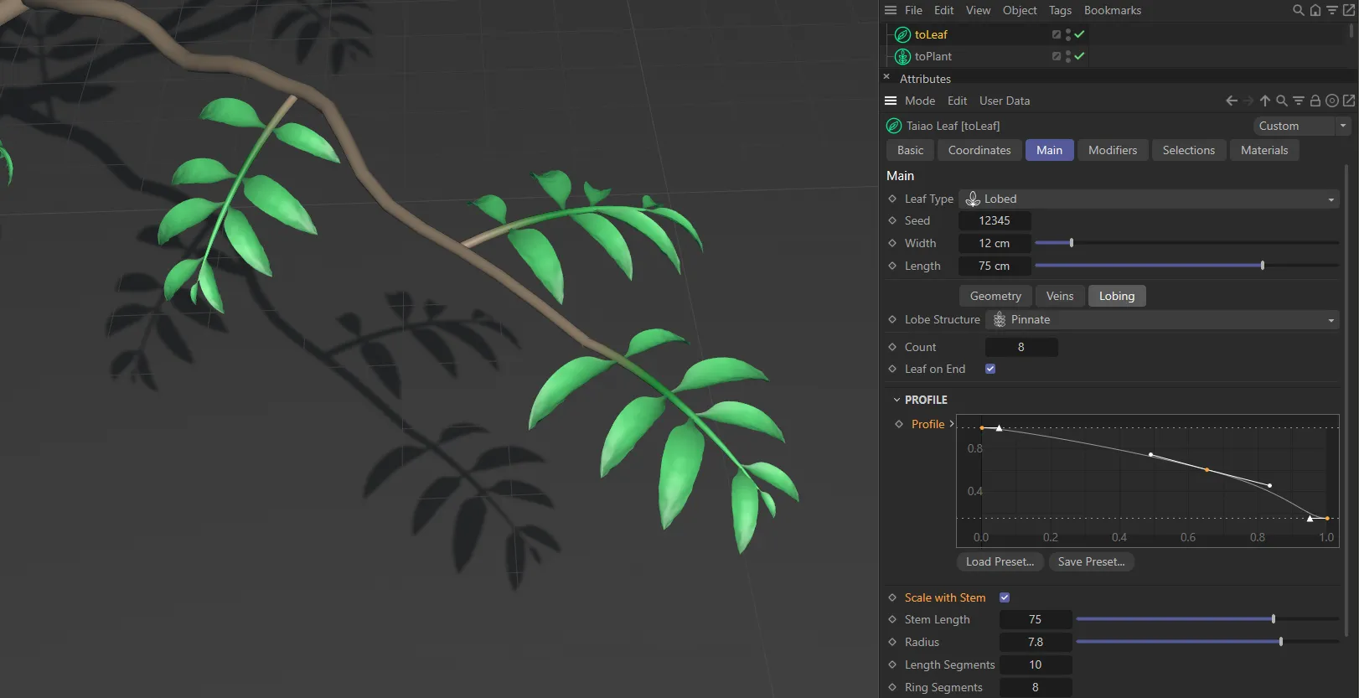Click Save Preset button
Screen dimensions: 1359x698
tap(1091, 561)
